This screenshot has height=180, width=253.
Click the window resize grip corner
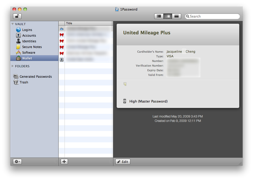point(240,163)
